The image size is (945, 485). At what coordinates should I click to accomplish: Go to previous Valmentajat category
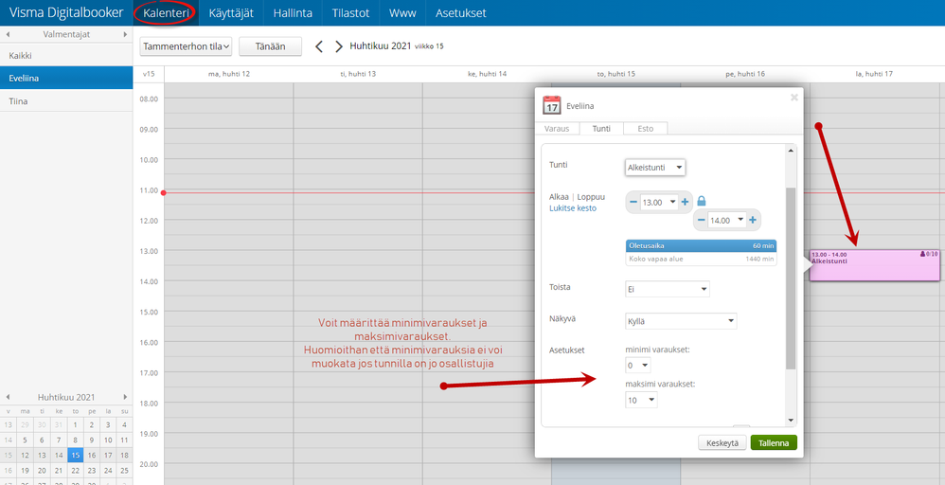click(x=8, y=34)
